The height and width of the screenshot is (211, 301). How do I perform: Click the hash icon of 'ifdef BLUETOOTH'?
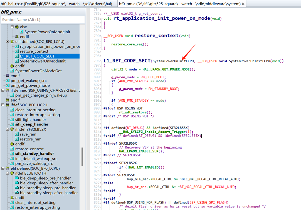12,173
